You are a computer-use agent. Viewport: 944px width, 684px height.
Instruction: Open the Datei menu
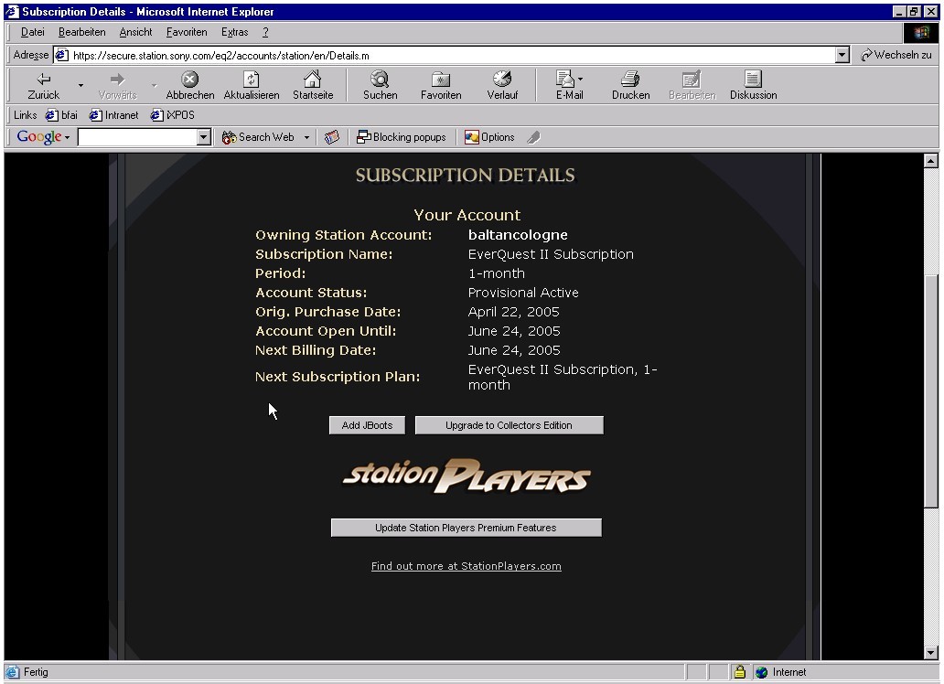[x=32, y=32]
